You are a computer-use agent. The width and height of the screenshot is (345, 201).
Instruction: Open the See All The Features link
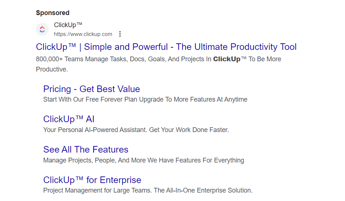86,150
